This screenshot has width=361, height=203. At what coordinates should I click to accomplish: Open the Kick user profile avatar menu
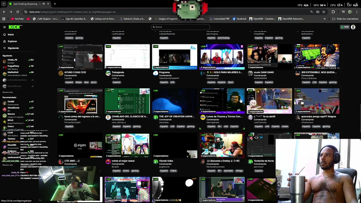[x=353, y=27]
